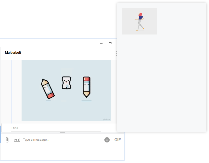Click the Malderbolt conversation title
209x163 pixels.
click(13, 53)
